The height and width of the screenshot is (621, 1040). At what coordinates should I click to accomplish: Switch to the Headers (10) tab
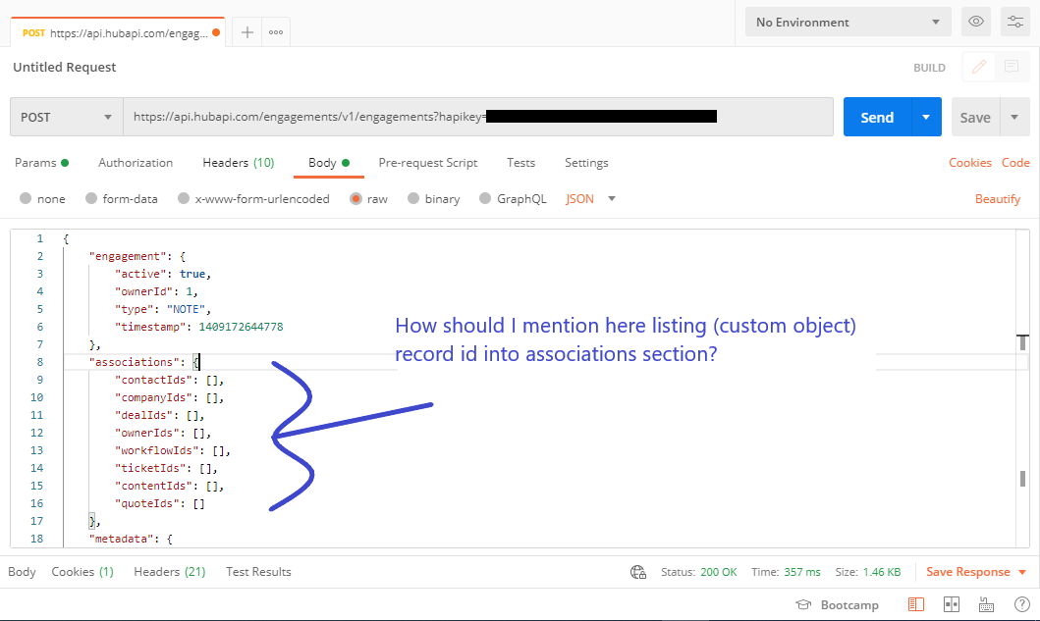[238, 163]
